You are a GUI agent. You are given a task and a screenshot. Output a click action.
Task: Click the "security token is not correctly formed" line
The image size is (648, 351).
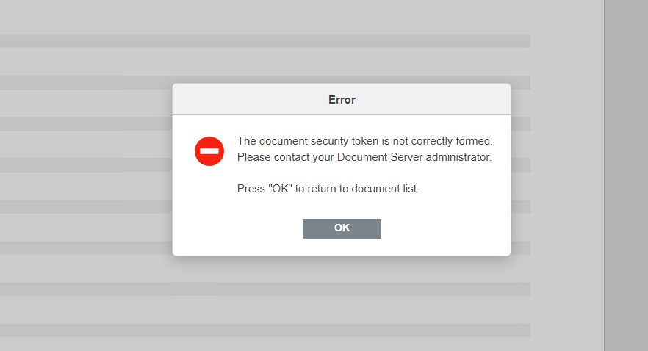365,141
